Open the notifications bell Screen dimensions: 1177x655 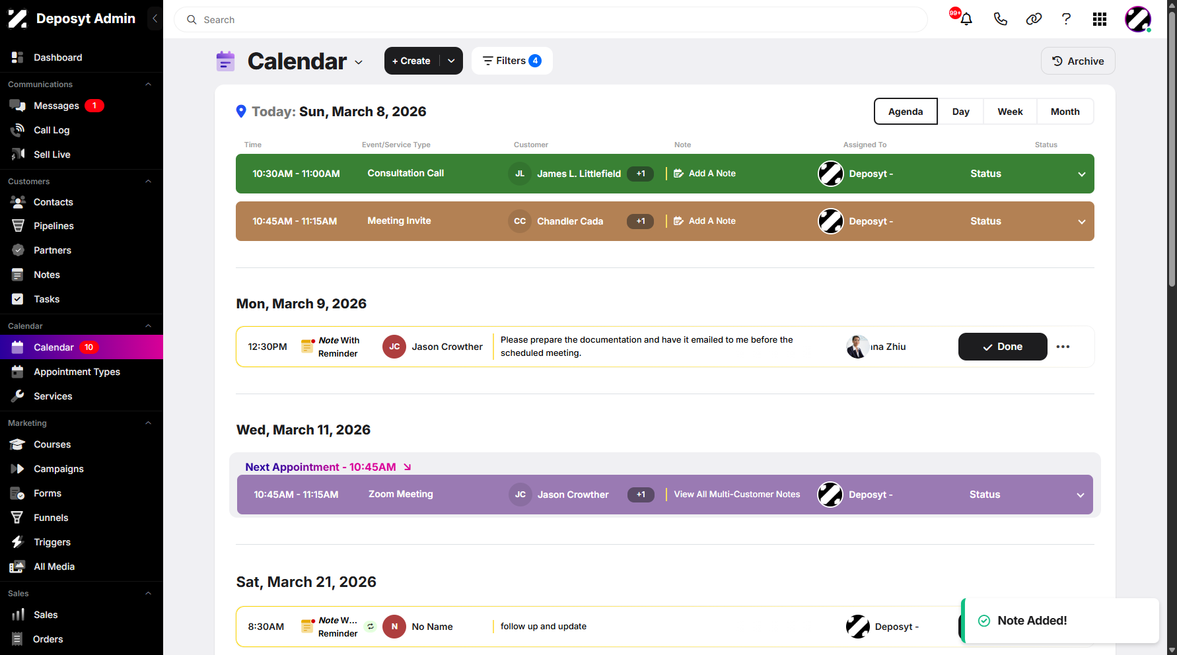pos(966,19)
